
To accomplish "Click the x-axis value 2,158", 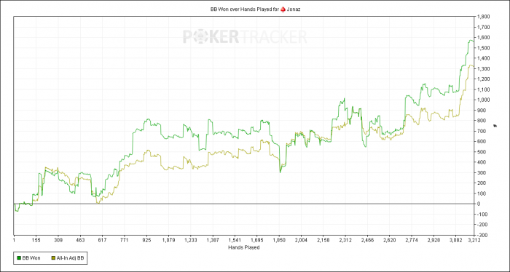I will click(323, 241).
